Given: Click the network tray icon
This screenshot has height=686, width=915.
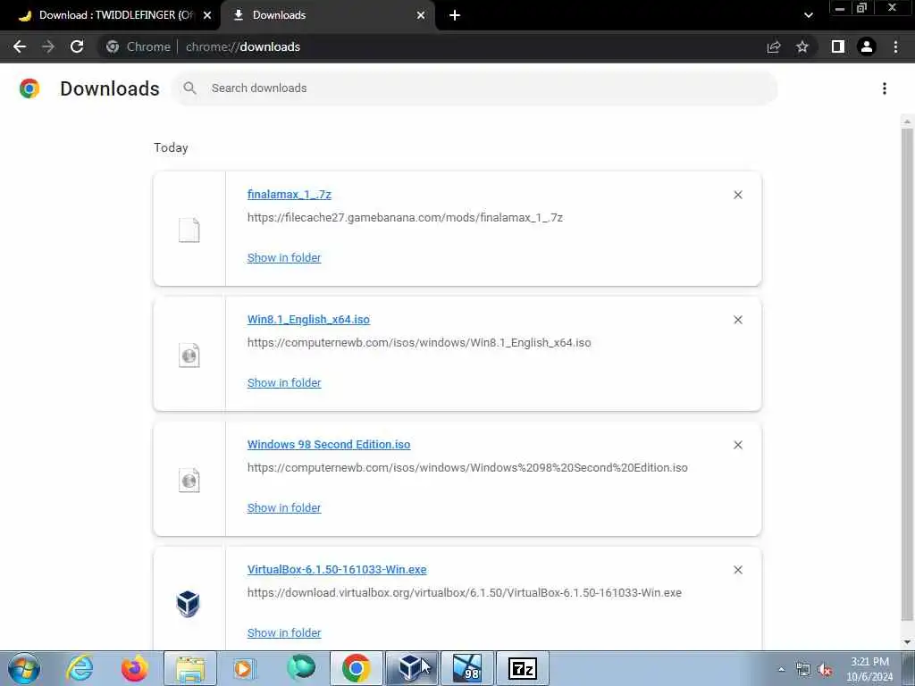Looking at the screenshot, I should [x=803, y=670].
